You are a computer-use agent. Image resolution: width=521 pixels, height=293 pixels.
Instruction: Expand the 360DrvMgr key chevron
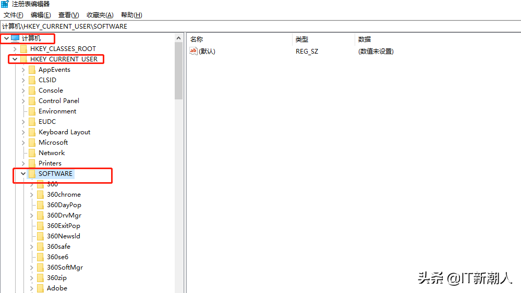click(x=32, y=215)
